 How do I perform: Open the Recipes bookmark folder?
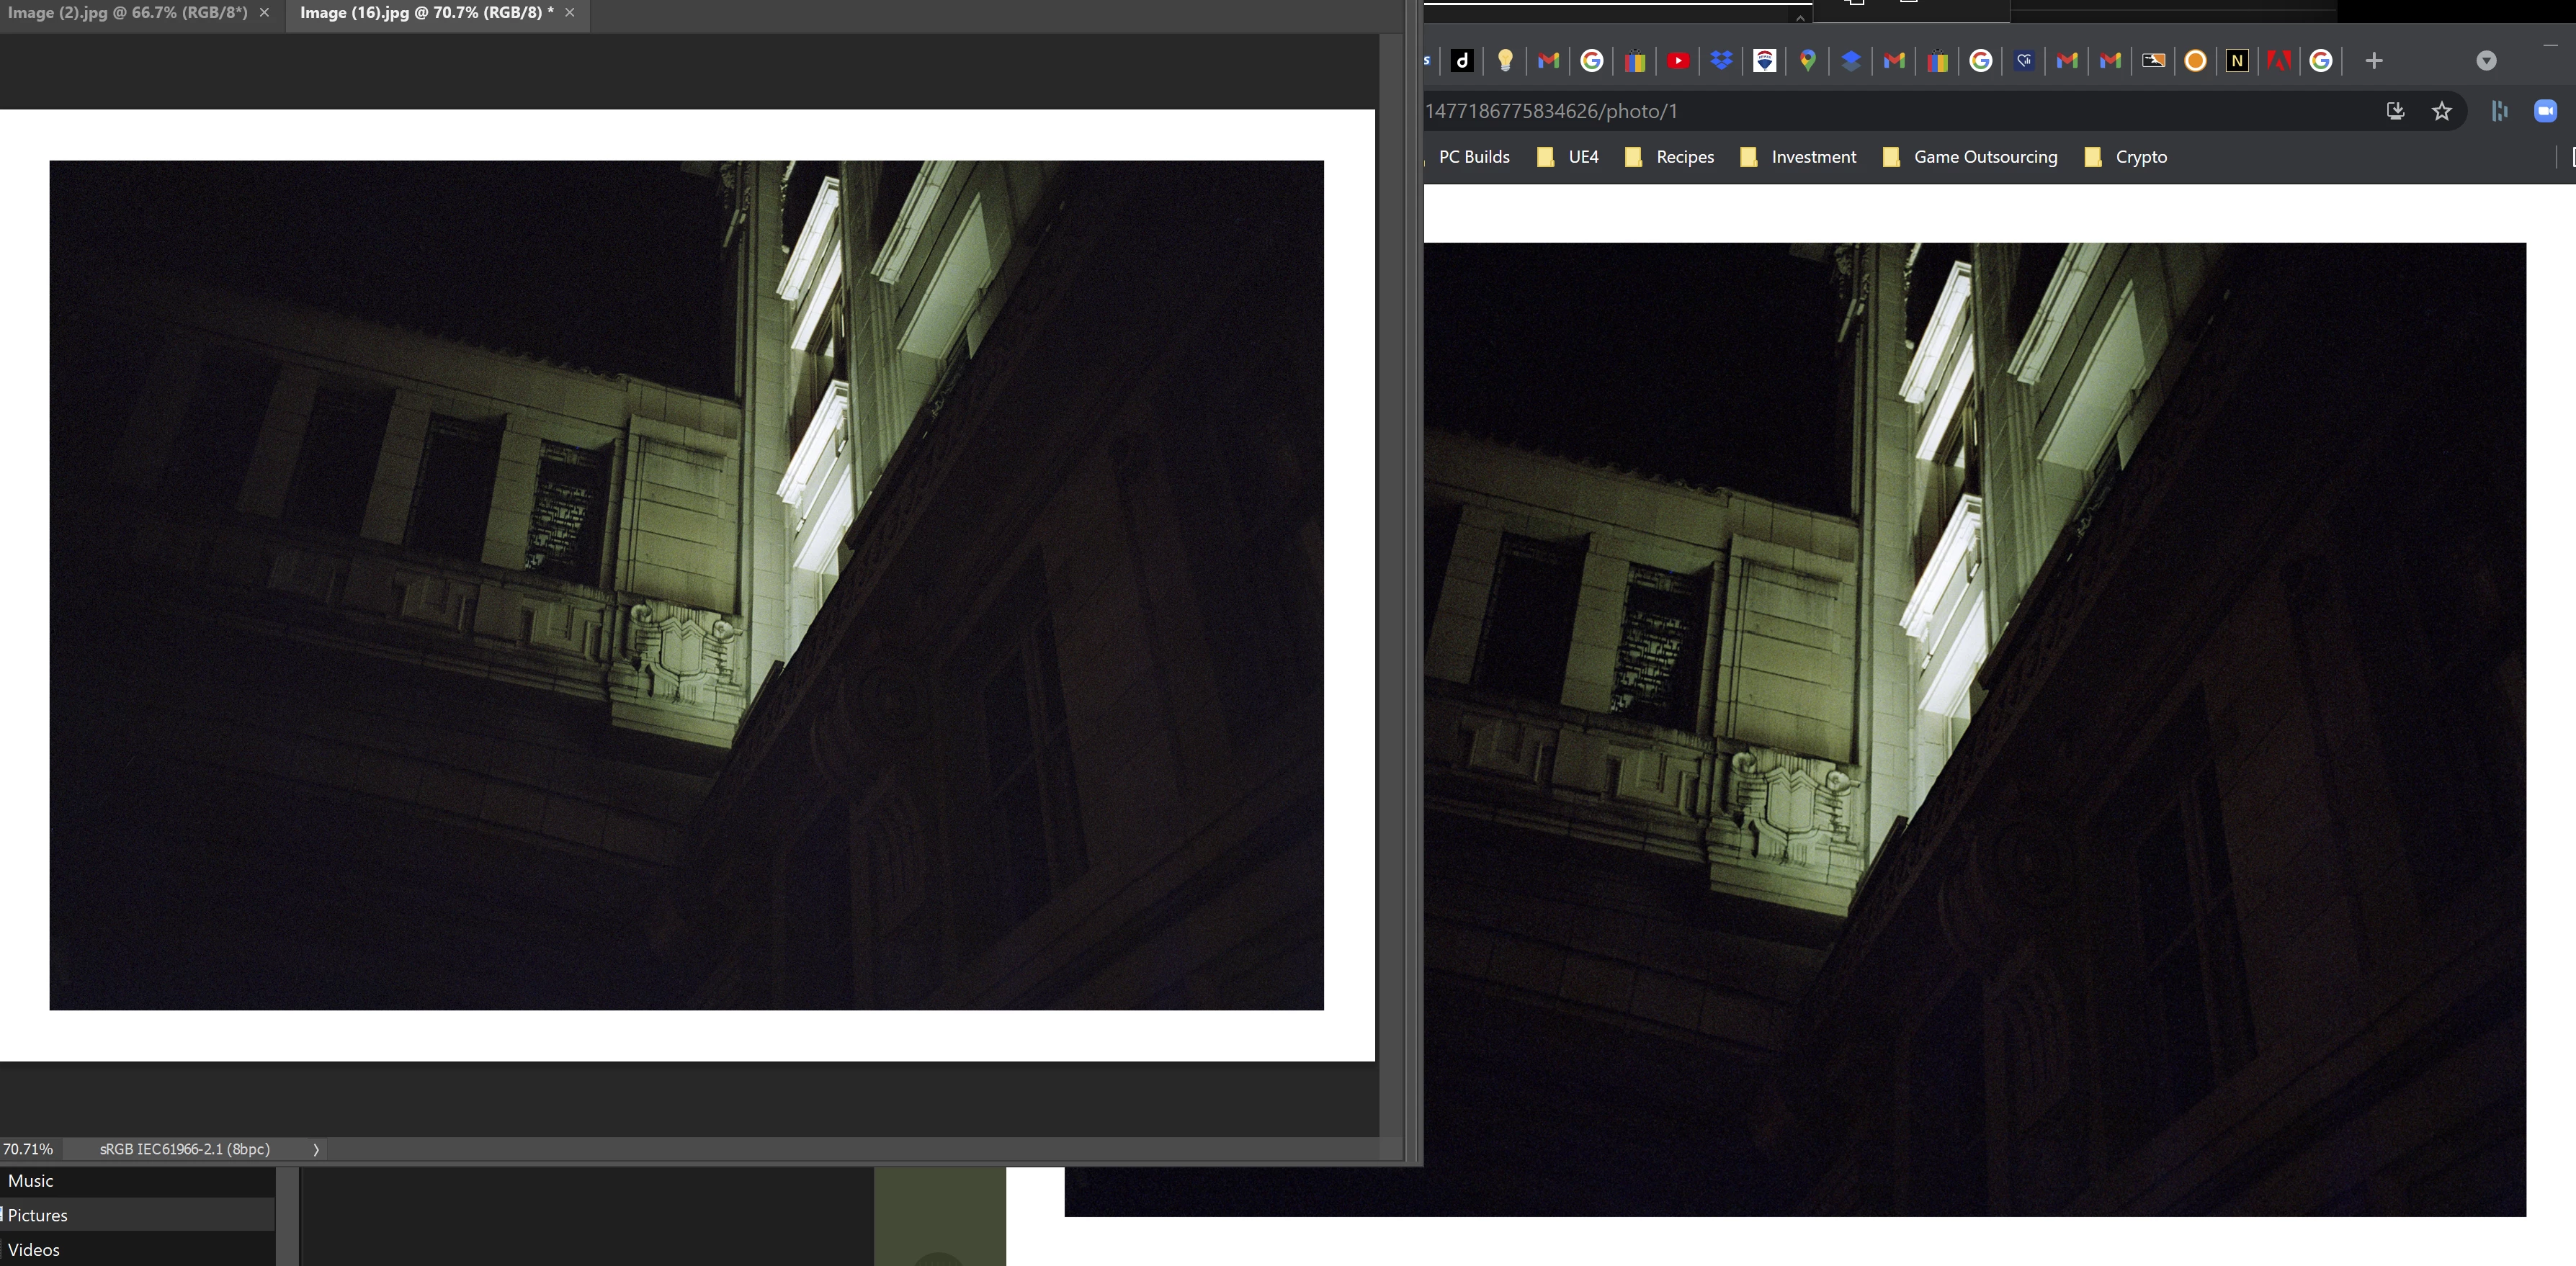1684,157
